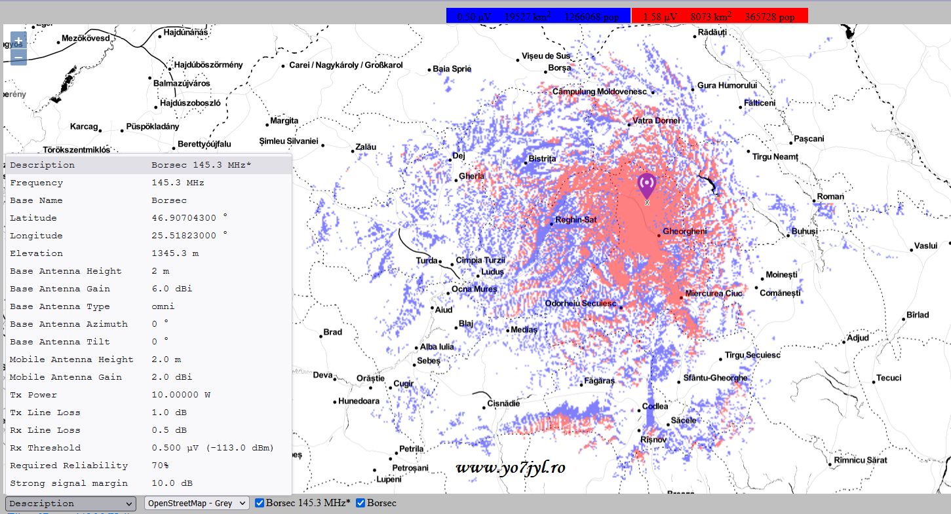The height and width of the screenshot is (514, 951).
Task: Click the Gheorgheni city label on the map
Action: 685,232
